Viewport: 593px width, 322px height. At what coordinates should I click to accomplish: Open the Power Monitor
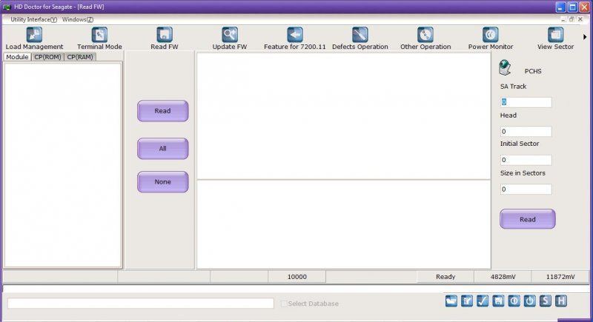(491, 38)
